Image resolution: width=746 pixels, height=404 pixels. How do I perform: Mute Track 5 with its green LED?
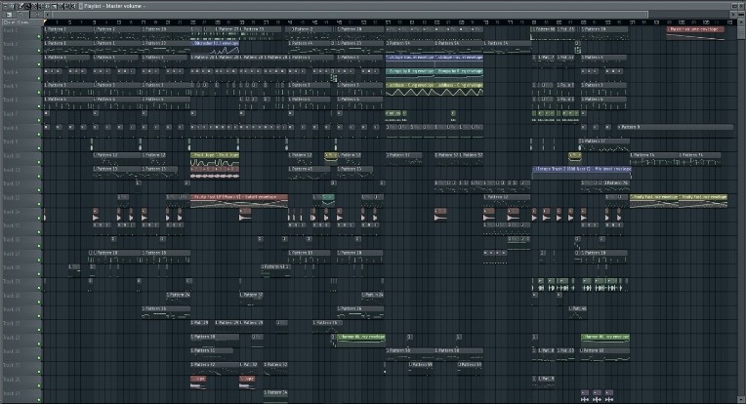coord(39,92)
